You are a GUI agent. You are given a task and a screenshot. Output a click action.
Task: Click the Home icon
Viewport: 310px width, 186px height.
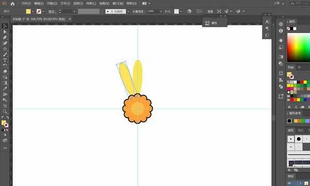[x=12, y=4]
